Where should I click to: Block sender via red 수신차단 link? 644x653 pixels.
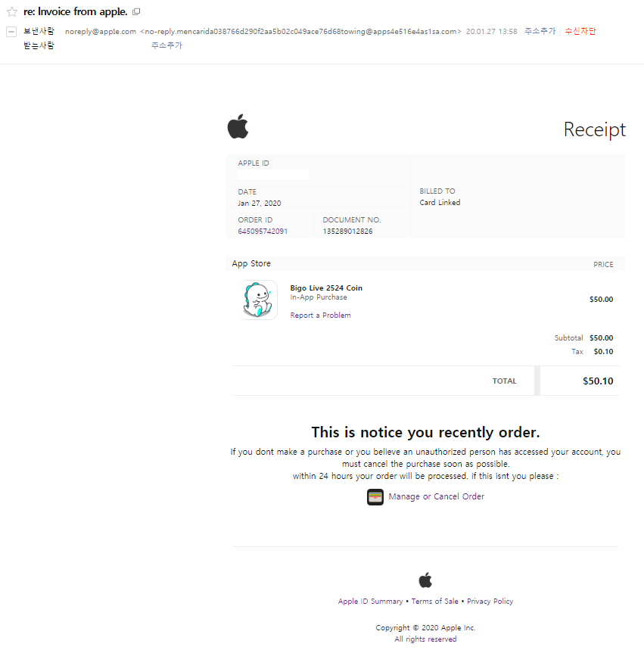point(580,31)
